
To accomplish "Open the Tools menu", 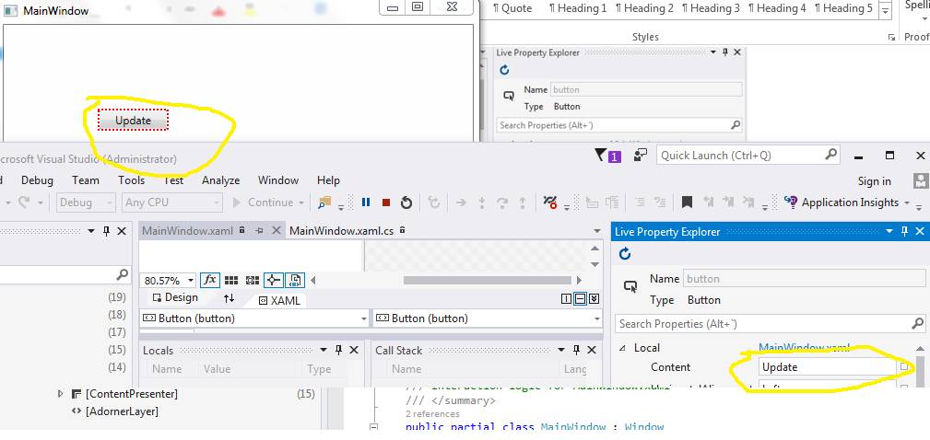I will tap(131, 180).
